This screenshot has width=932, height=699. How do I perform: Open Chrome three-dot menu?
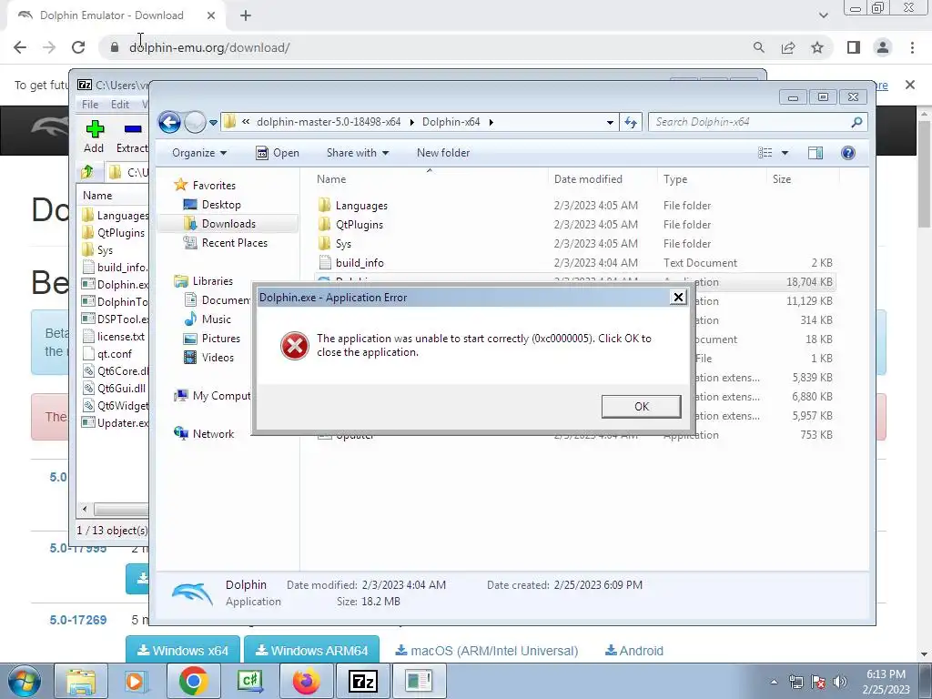912,47
